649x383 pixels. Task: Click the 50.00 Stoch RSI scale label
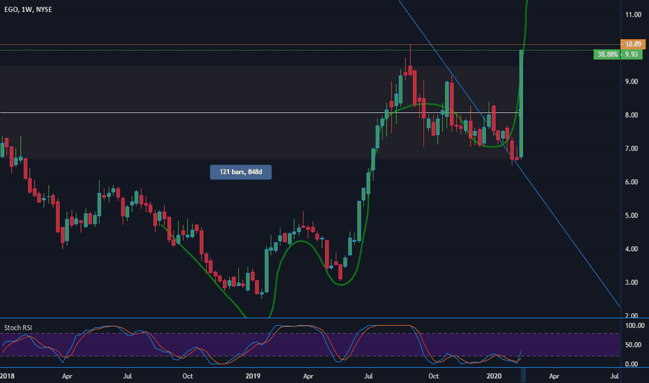[633, 345]
